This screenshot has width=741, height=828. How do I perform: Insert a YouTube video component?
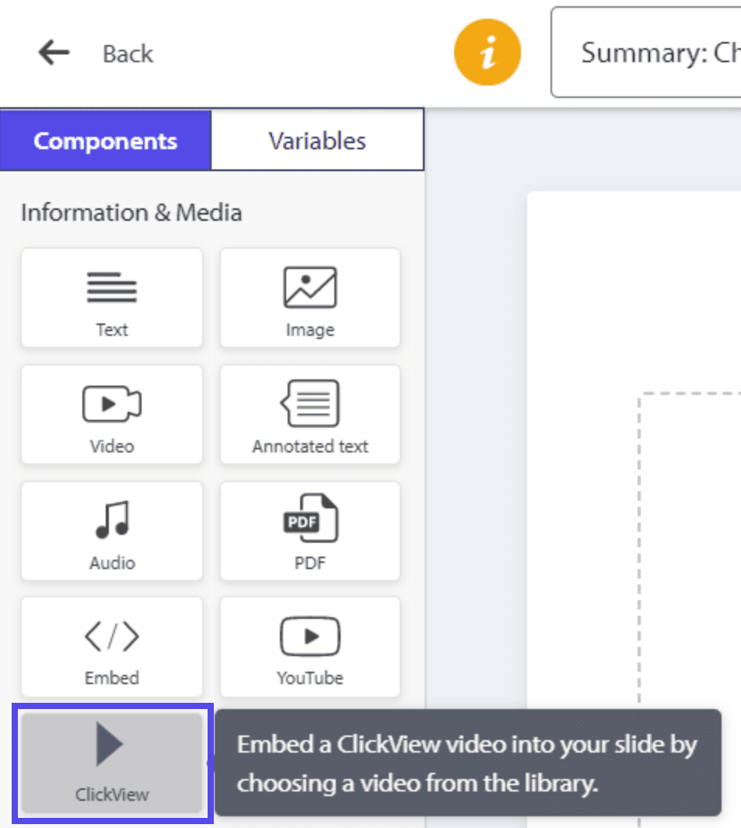point(309,647)
